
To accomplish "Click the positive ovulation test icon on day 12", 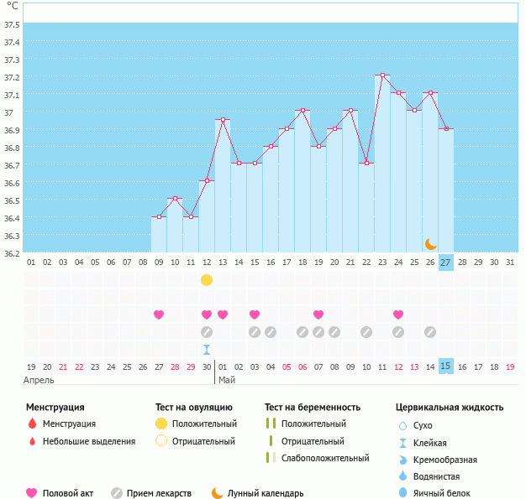I will 207,279.
